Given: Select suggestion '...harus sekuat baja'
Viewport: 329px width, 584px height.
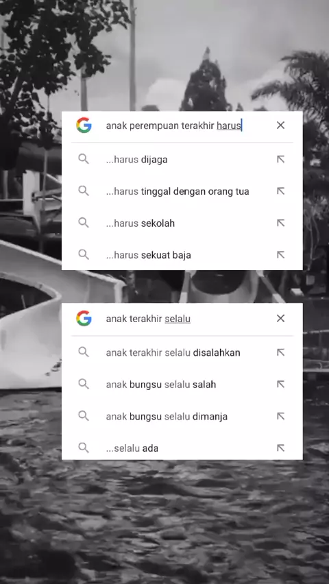Looking at the screenshot, I should (x=182, y=255).
